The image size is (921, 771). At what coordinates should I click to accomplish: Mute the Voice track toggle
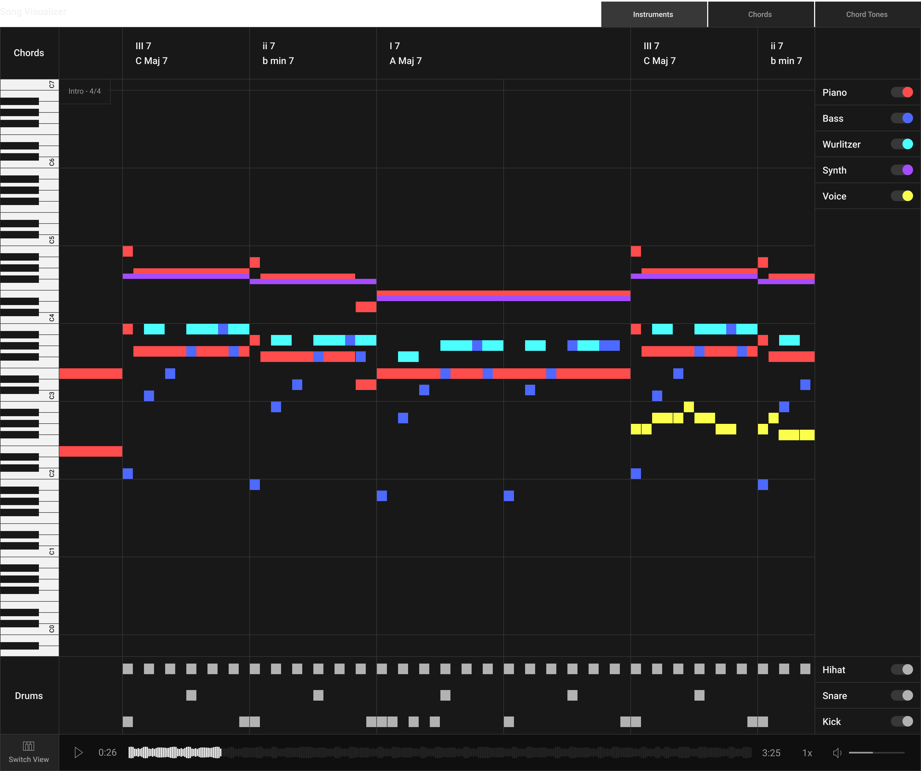point(902,196)
